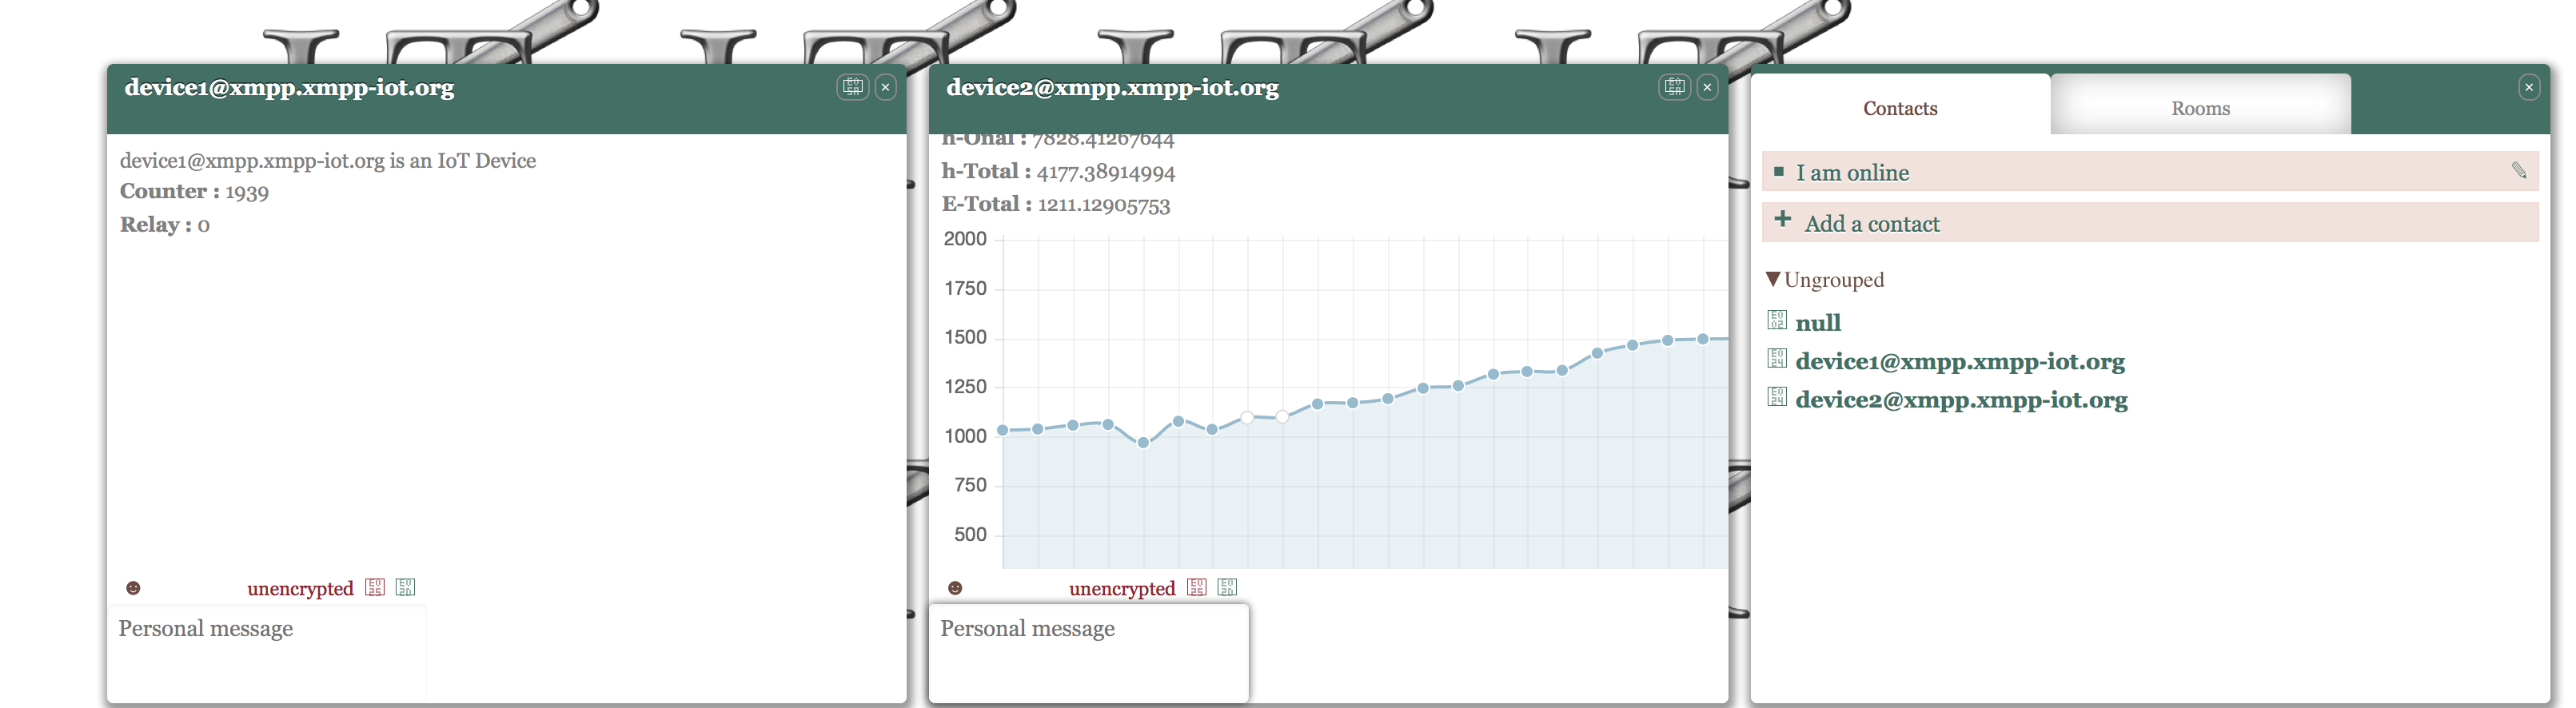Open emoji picker in device2 chat
The height and width of the screenshot is (708, 2576).
(955, 588)
